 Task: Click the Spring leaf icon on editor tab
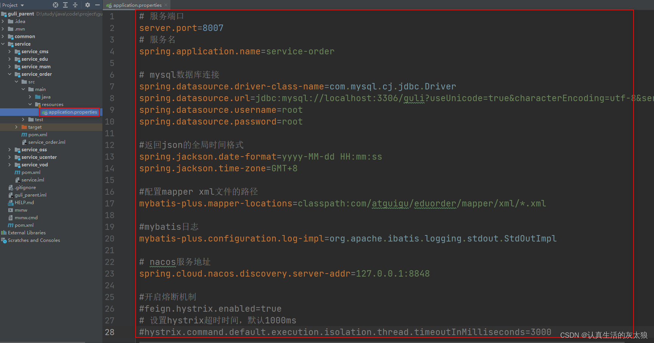coord(109,5)
